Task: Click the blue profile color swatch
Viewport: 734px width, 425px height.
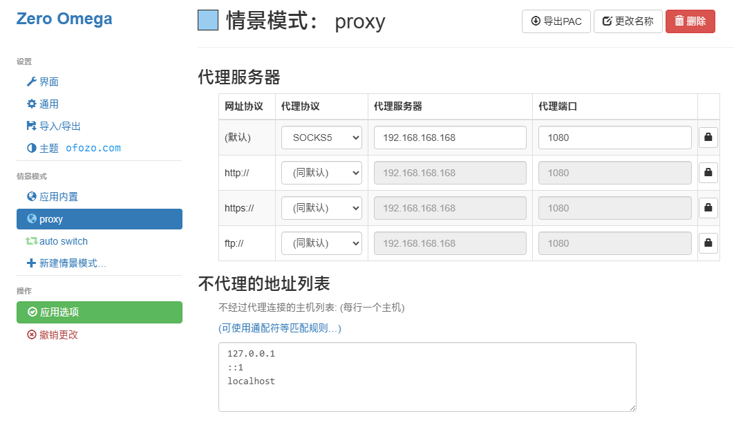Action: (208, 21)
